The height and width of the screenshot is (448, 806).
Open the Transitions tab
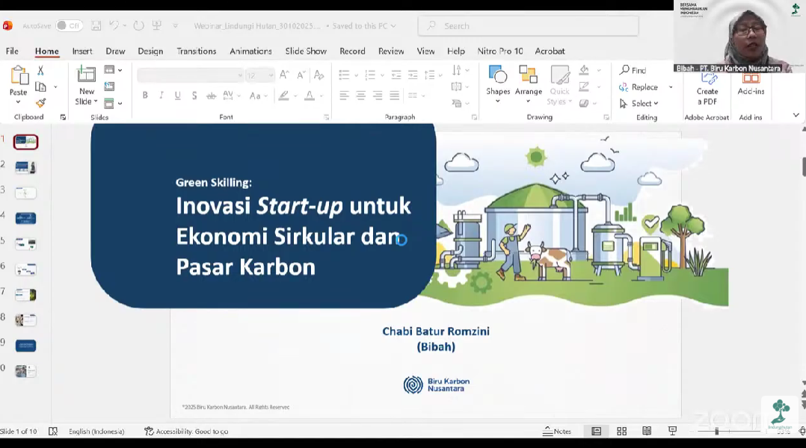point(197,51)
